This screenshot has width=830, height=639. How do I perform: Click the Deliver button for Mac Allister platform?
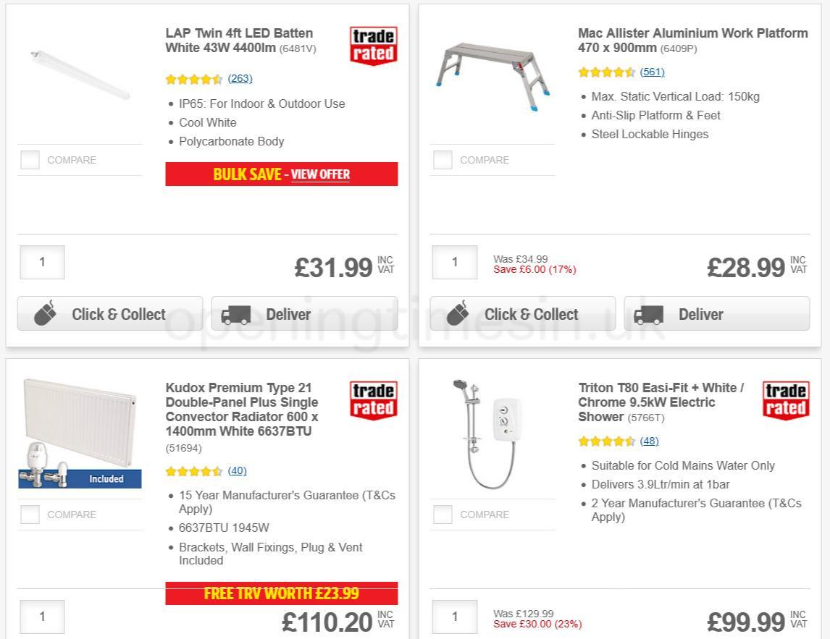(x=716, y=314)
